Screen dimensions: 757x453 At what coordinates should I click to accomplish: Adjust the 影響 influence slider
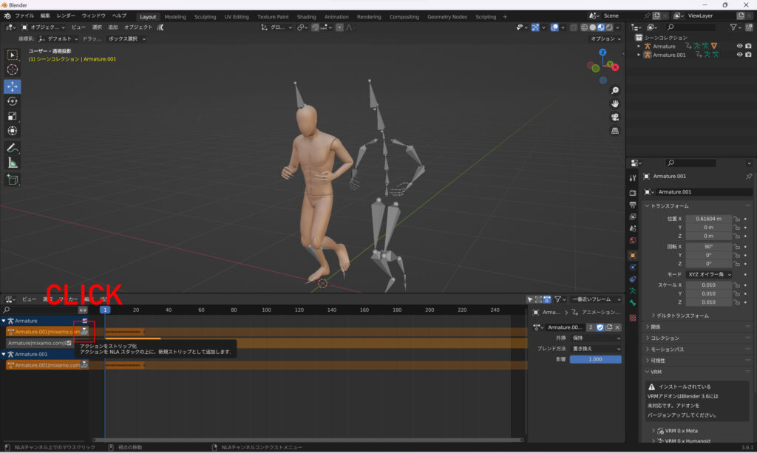(x=595, y=359)
